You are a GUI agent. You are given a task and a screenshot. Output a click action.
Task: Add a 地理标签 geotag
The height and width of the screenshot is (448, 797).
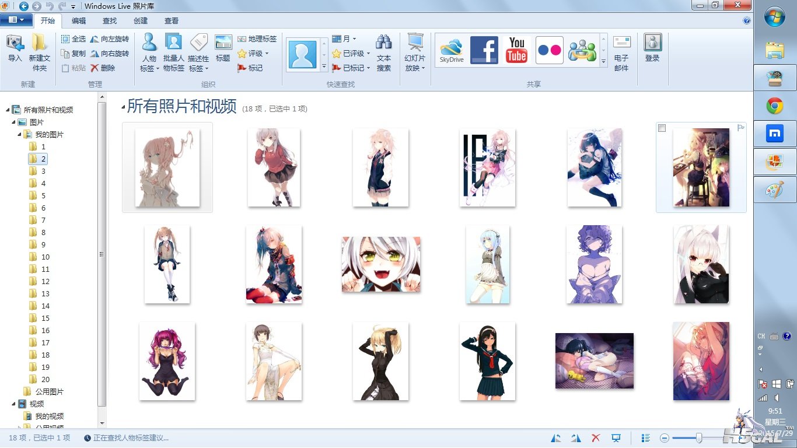tap(257, 39)
